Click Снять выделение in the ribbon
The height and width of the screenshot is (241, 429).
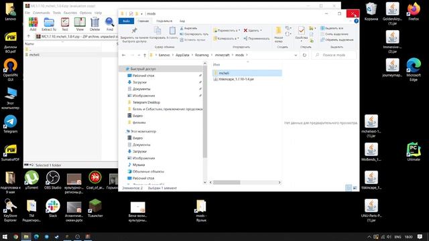tap(334, 34)
